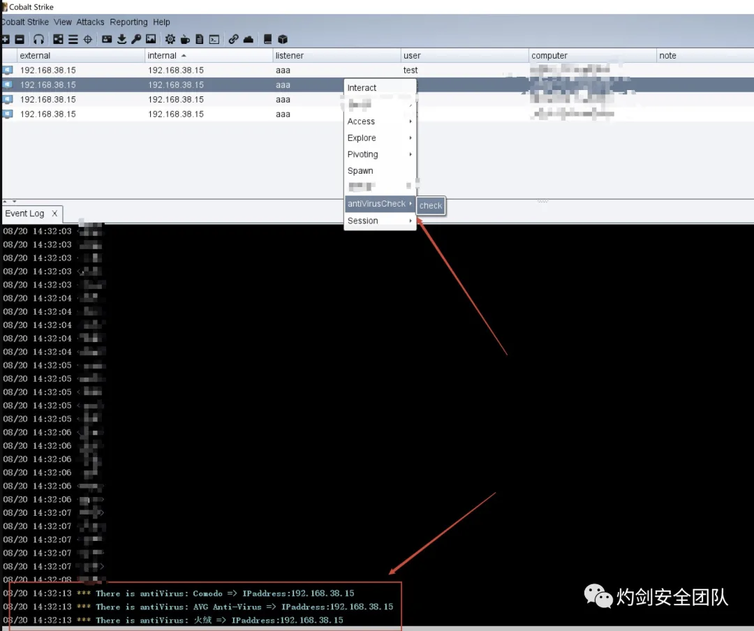Open Credentials via the ID card icon
754x631 pixels.
point(108,39)
